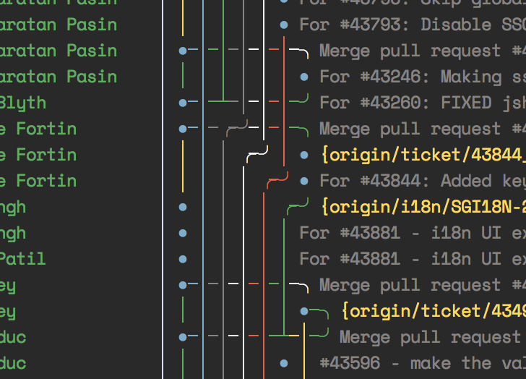This screenshot has height=379, width=526.
Task: Click author name 'Blyth'
Action: pyautogui.click(x=22, y=103)
